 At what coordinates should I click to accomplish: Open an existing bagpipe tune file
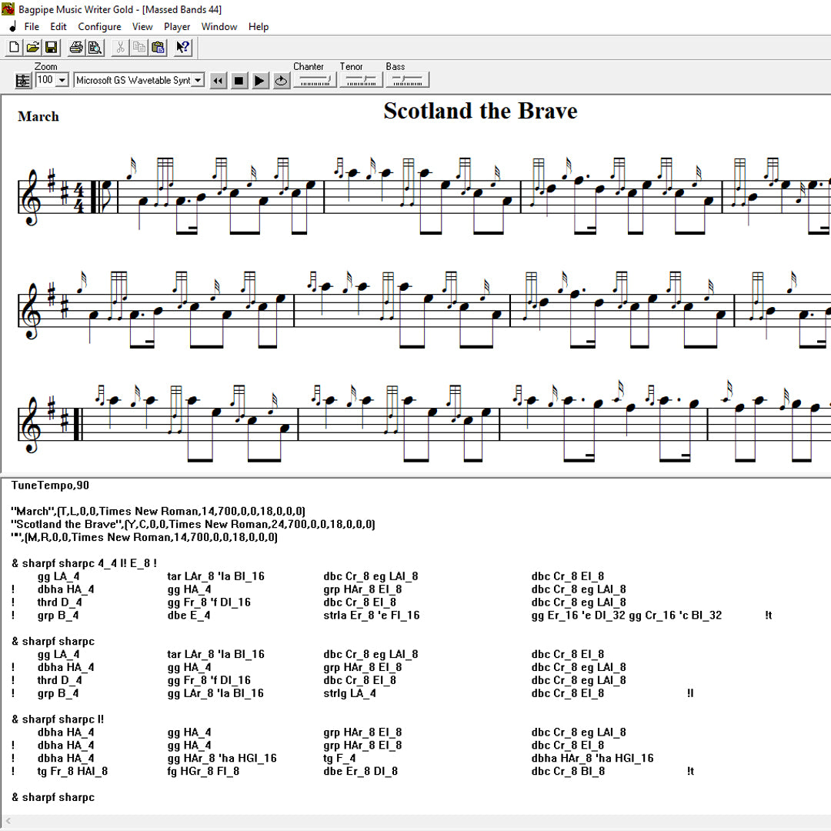pyautogui.click(x=32, y=47)
